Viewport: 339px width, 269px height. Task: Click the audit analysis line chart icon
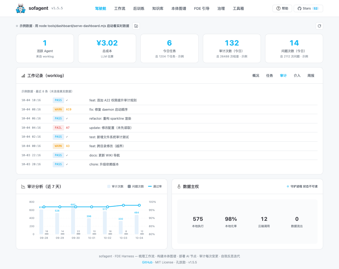23,187
